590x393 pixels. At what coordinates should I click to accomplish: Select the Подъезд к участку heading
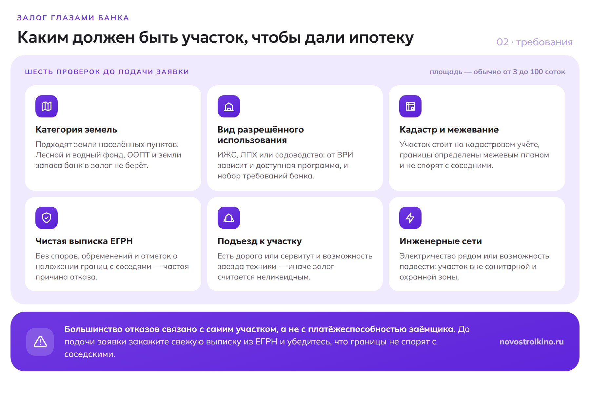[260, 241]
